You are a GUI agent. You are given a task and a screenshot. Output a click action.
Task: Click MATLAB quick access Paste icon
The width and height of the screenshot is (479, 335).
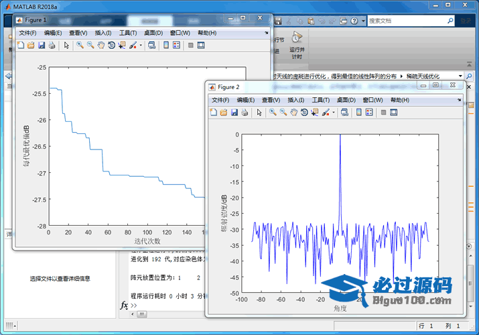pos(311,21)
